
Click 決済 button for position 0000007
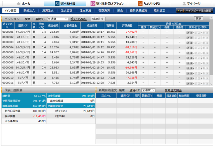[189, 63]
